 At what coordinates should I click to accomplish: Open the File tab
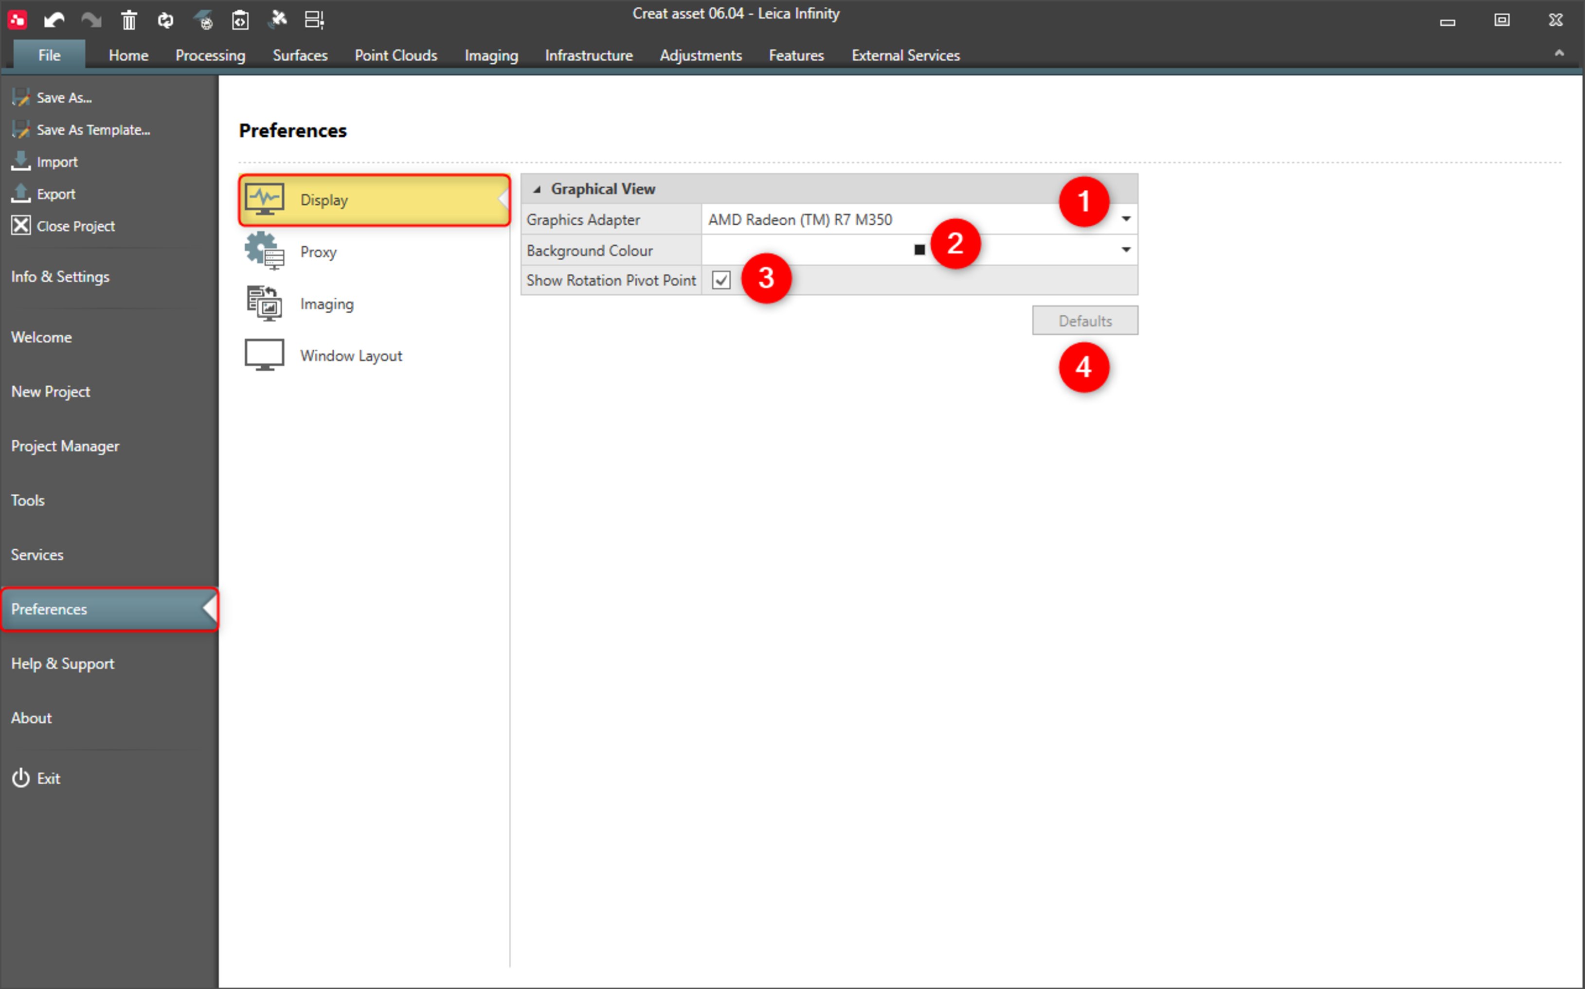[49, 55]
